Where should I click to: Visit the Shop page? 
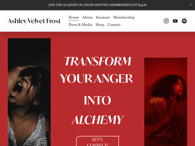100,25
